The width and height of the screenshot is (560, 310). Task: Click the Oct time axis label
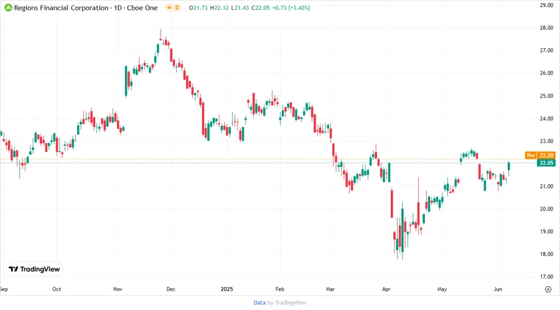pos(57,289)
